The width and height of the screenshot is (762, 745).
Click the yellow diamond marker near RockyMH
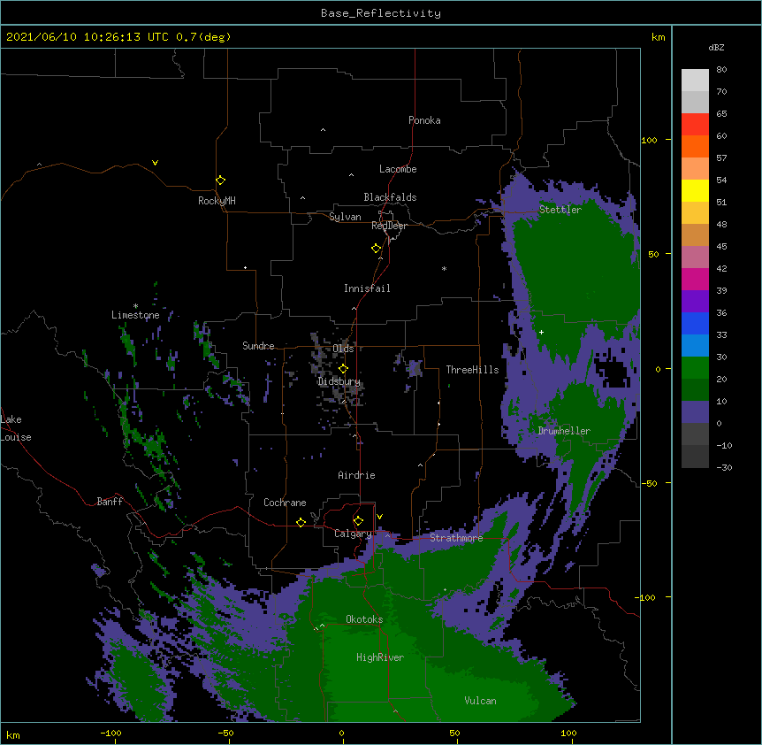pos(221,180)
